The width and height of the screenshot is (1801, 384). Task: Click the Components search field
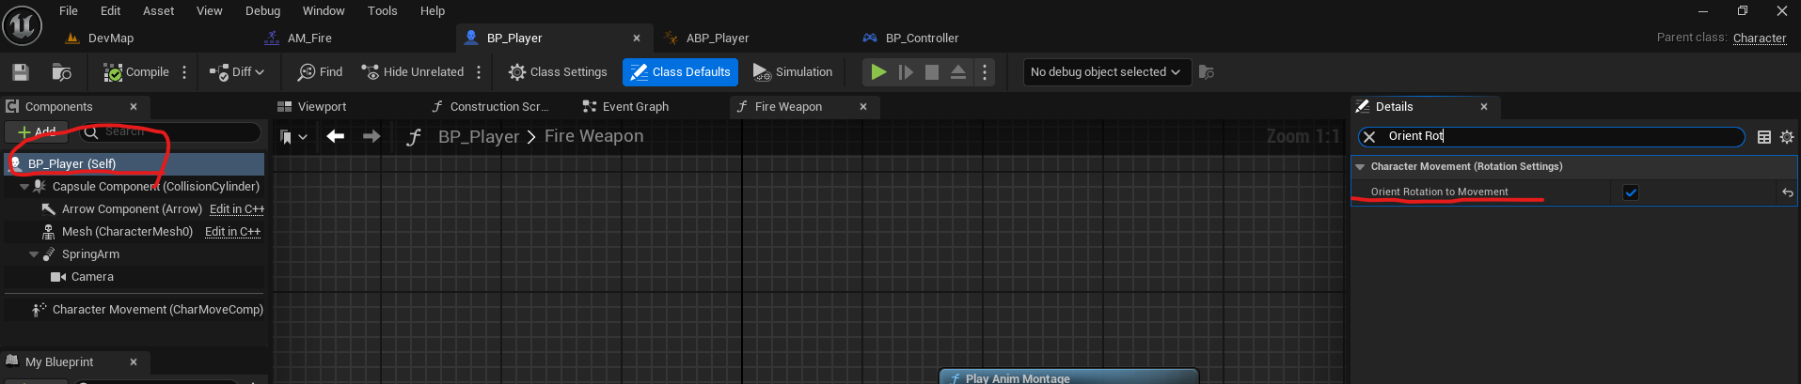169,132
